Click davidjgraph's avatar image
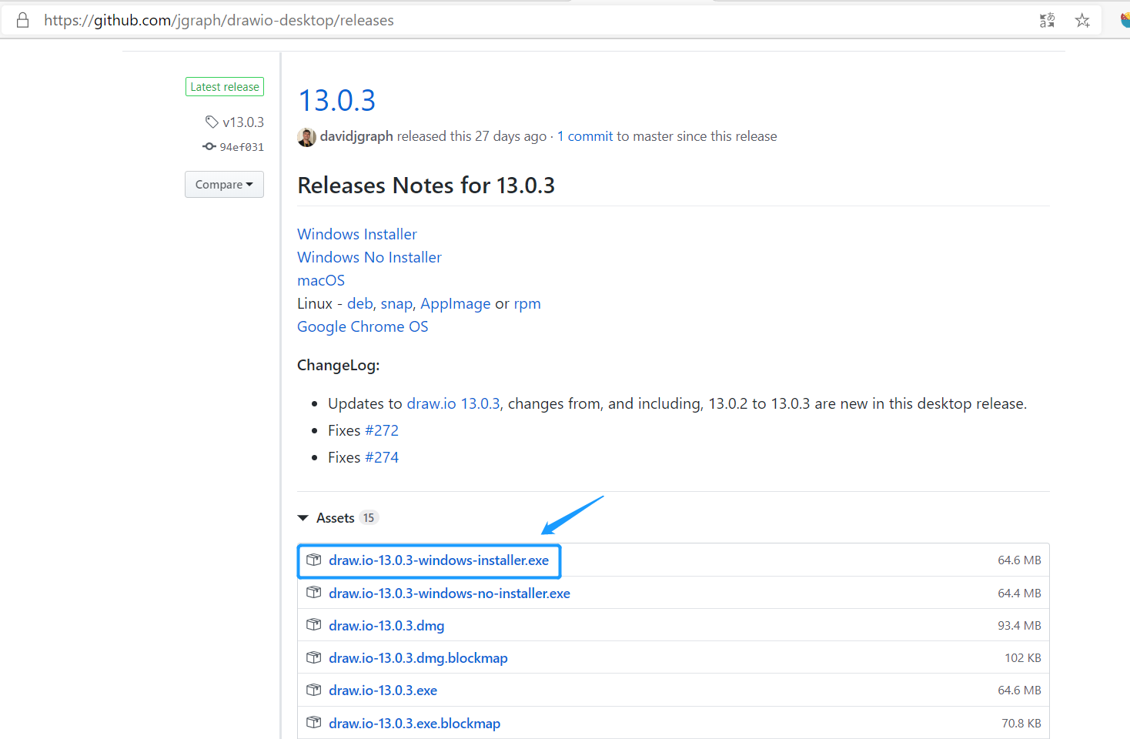This screenshot has height=739, width=1130. 306,137
